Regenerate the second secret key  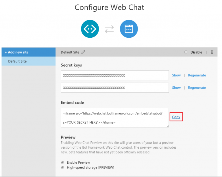tap(197, 88)
